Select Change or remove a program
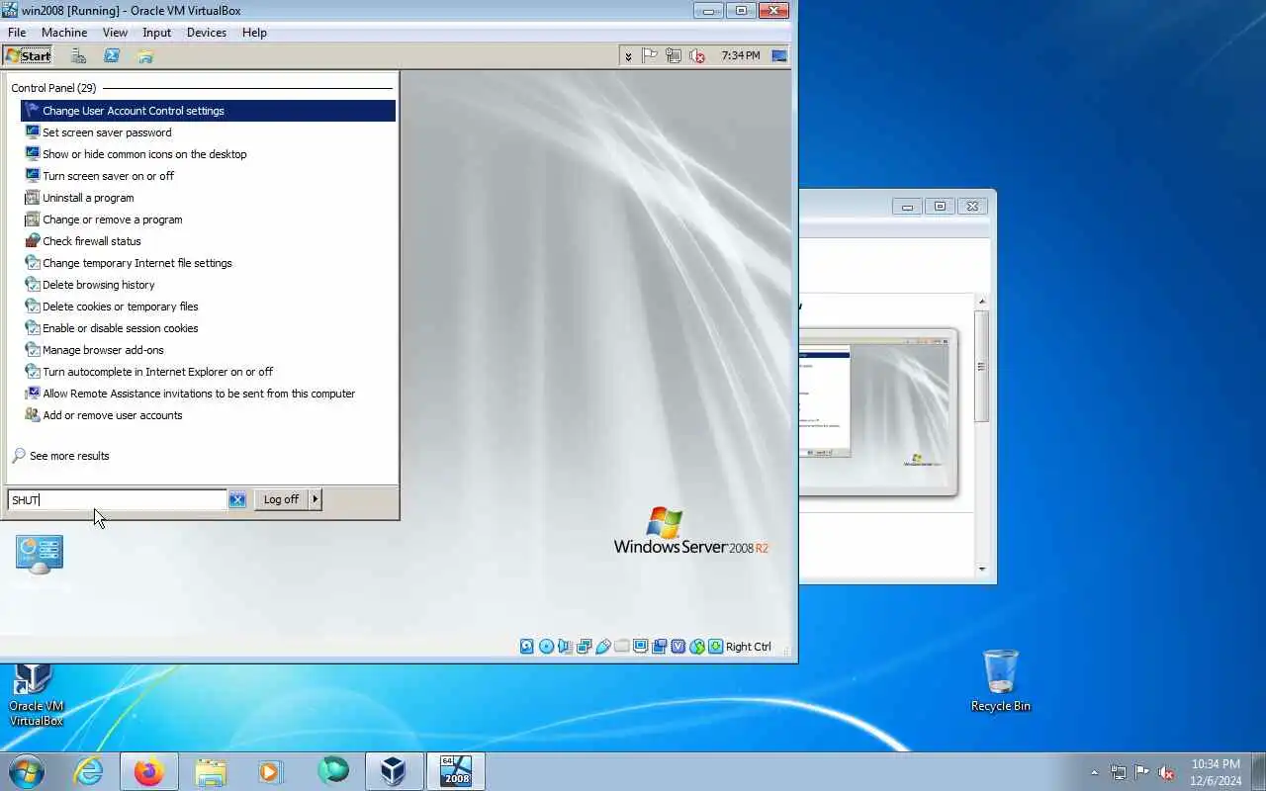Viewport: 1266px width, 791px height. [208, 220]
